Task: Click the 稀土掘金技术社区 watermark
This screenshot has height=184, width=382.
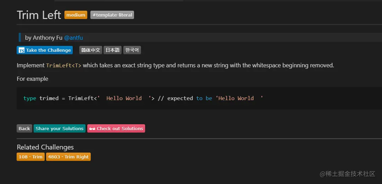Action: (347, 174)
